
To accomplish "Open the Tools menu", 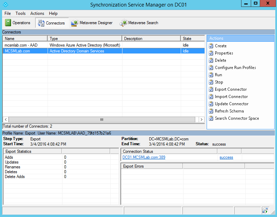I will 20,13.
